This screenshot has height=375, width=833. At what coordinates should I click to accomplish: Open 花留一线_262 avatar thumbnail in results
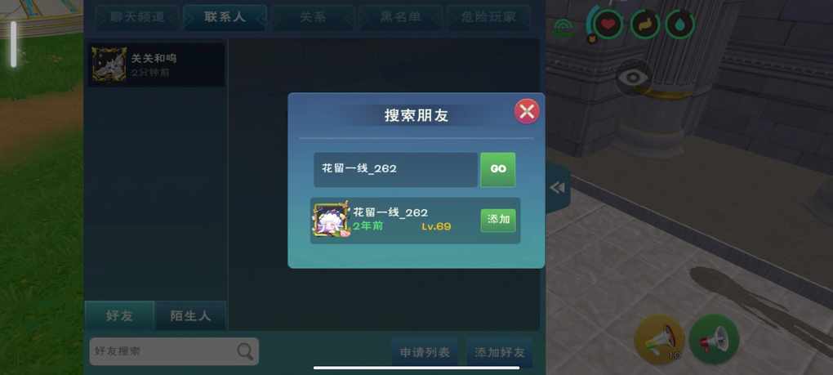(x=331, y=220)
